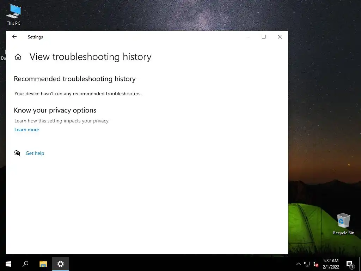This screenshot has height=271, width=361.
Task: Click 'Your device hasn't run any recommended troubleshooters.'
Action: pos(78,94)
